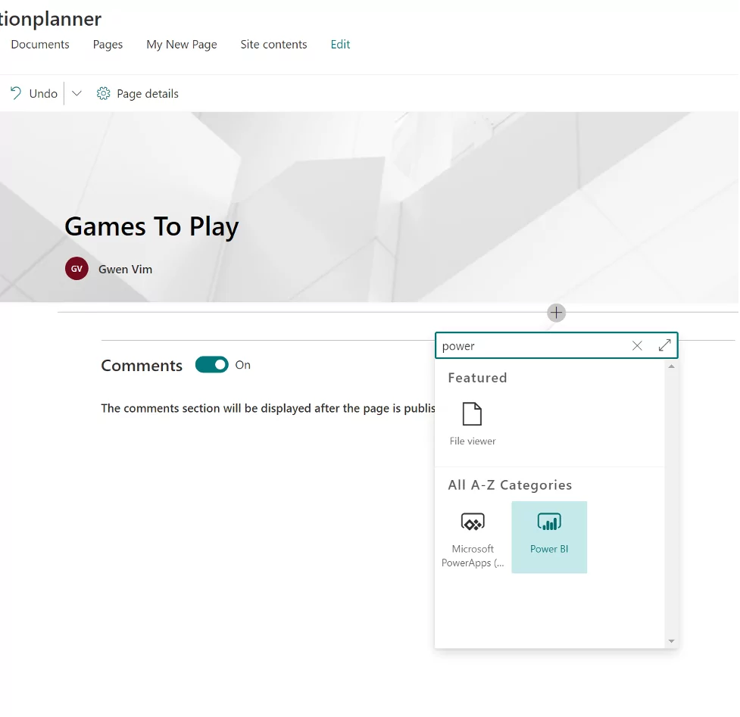Click the Featured section heading
Image resolution: width=740 pixels, height=717 pixels.
(x=478, y=378)
